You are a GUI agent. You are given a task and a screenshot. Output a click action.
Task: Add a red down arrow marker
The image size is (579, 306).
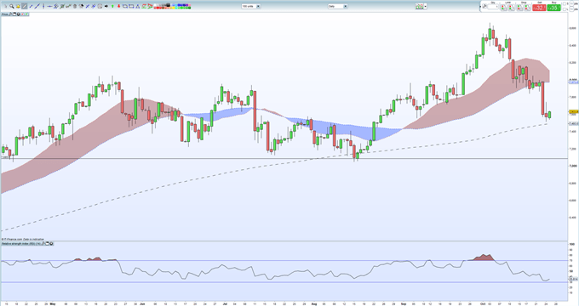119,6
